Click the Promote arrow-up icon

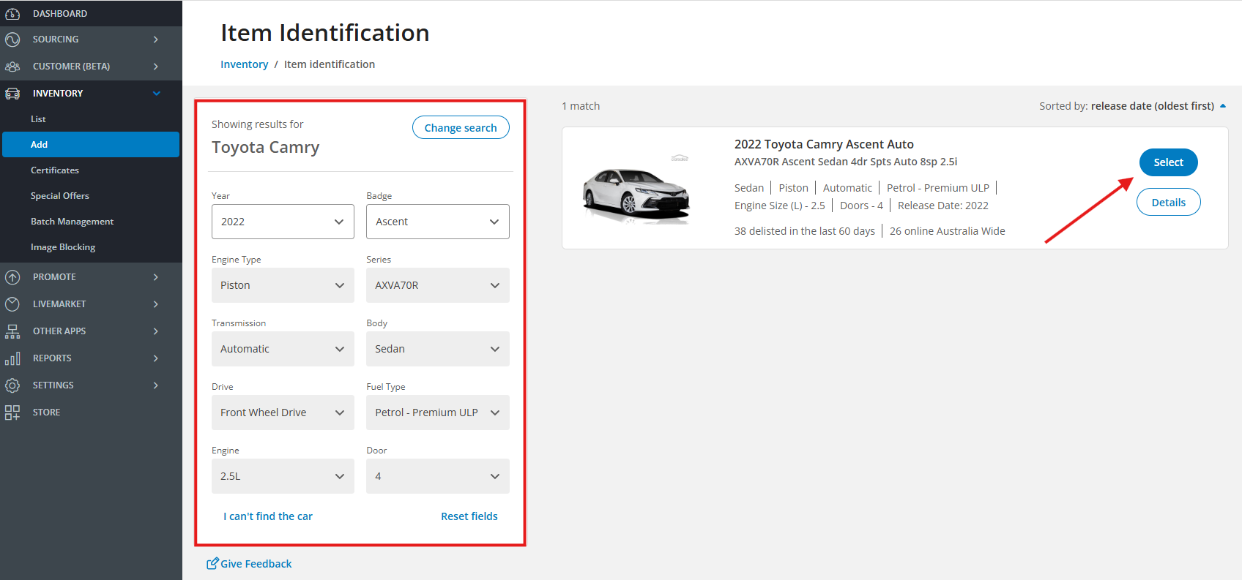click(12, 277)
